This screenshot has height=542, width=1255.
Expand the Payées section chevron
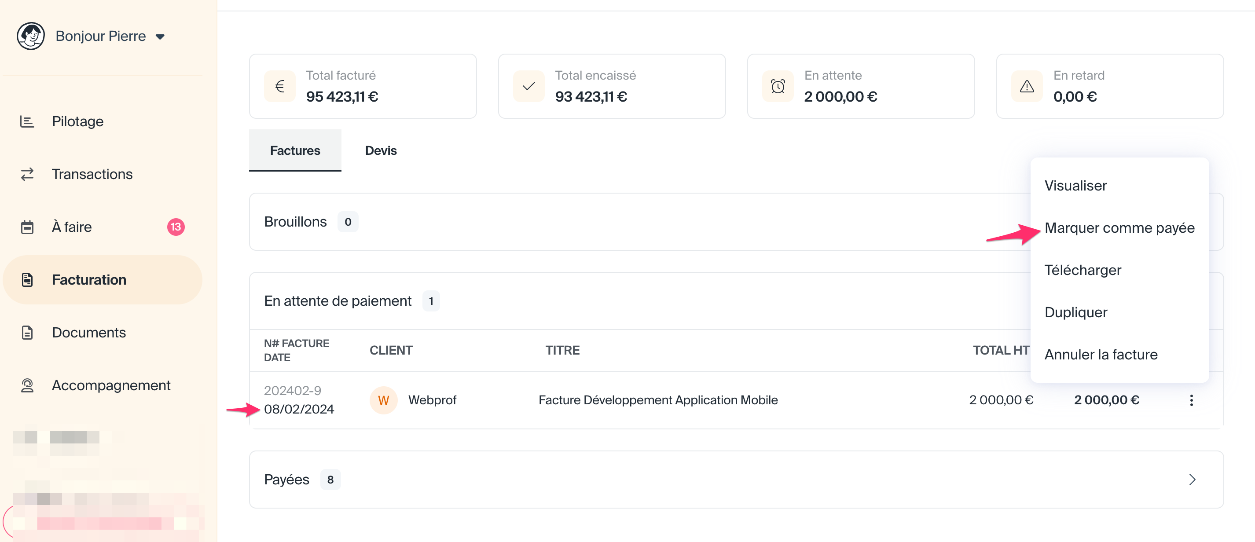1192,480
